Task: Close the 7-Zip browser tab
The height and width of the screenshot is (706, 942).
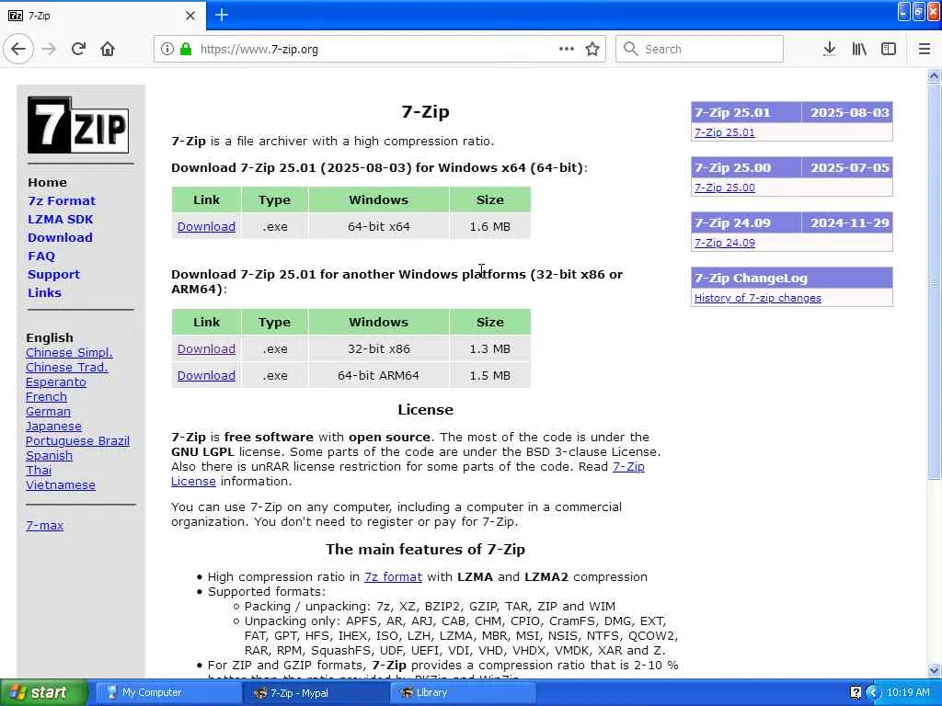Action: (190, 16)
